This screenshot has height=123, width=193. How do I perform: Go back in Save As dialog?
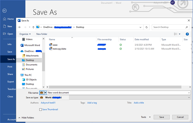pos(20,27)
